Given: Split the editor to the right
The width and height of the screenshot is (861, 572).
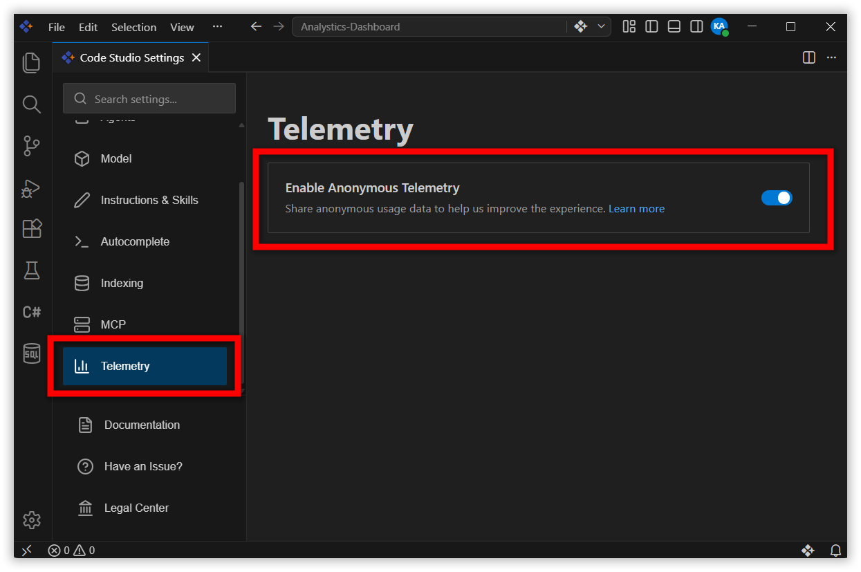Looking at the screenshot, I should pyautogui.click(x=809, y=57).
